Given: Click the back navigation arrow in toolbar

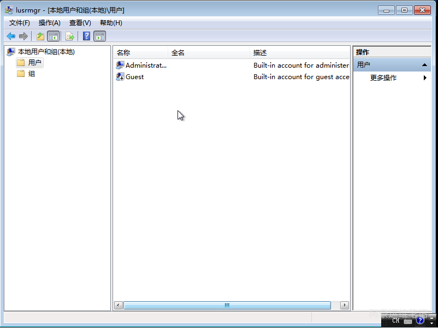Looking at the screenshot, I should coord(11,36).
